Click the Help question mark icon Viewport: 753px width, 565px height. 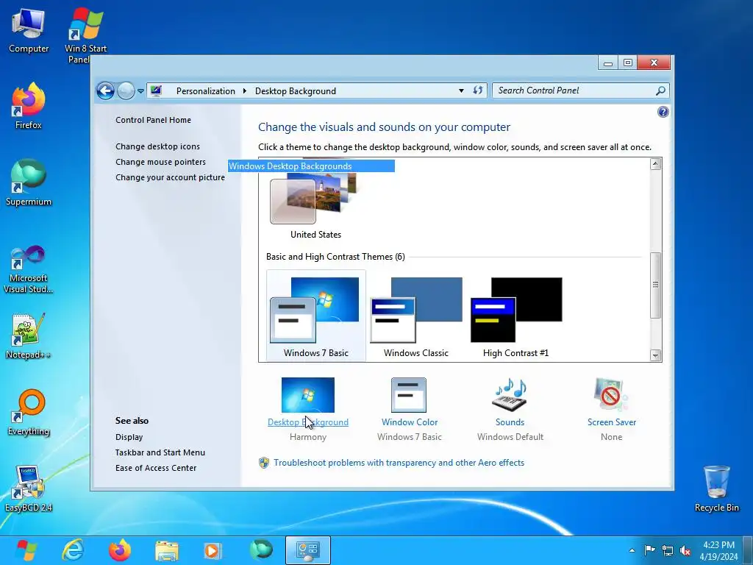[663, 112]
